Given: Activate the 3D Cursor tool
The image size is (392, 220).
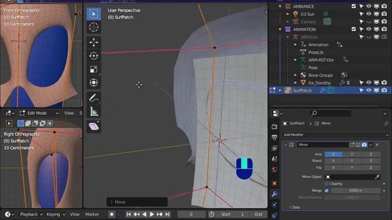Looking at the screenshot, I should pyautogui.click(x=94, y=27).
